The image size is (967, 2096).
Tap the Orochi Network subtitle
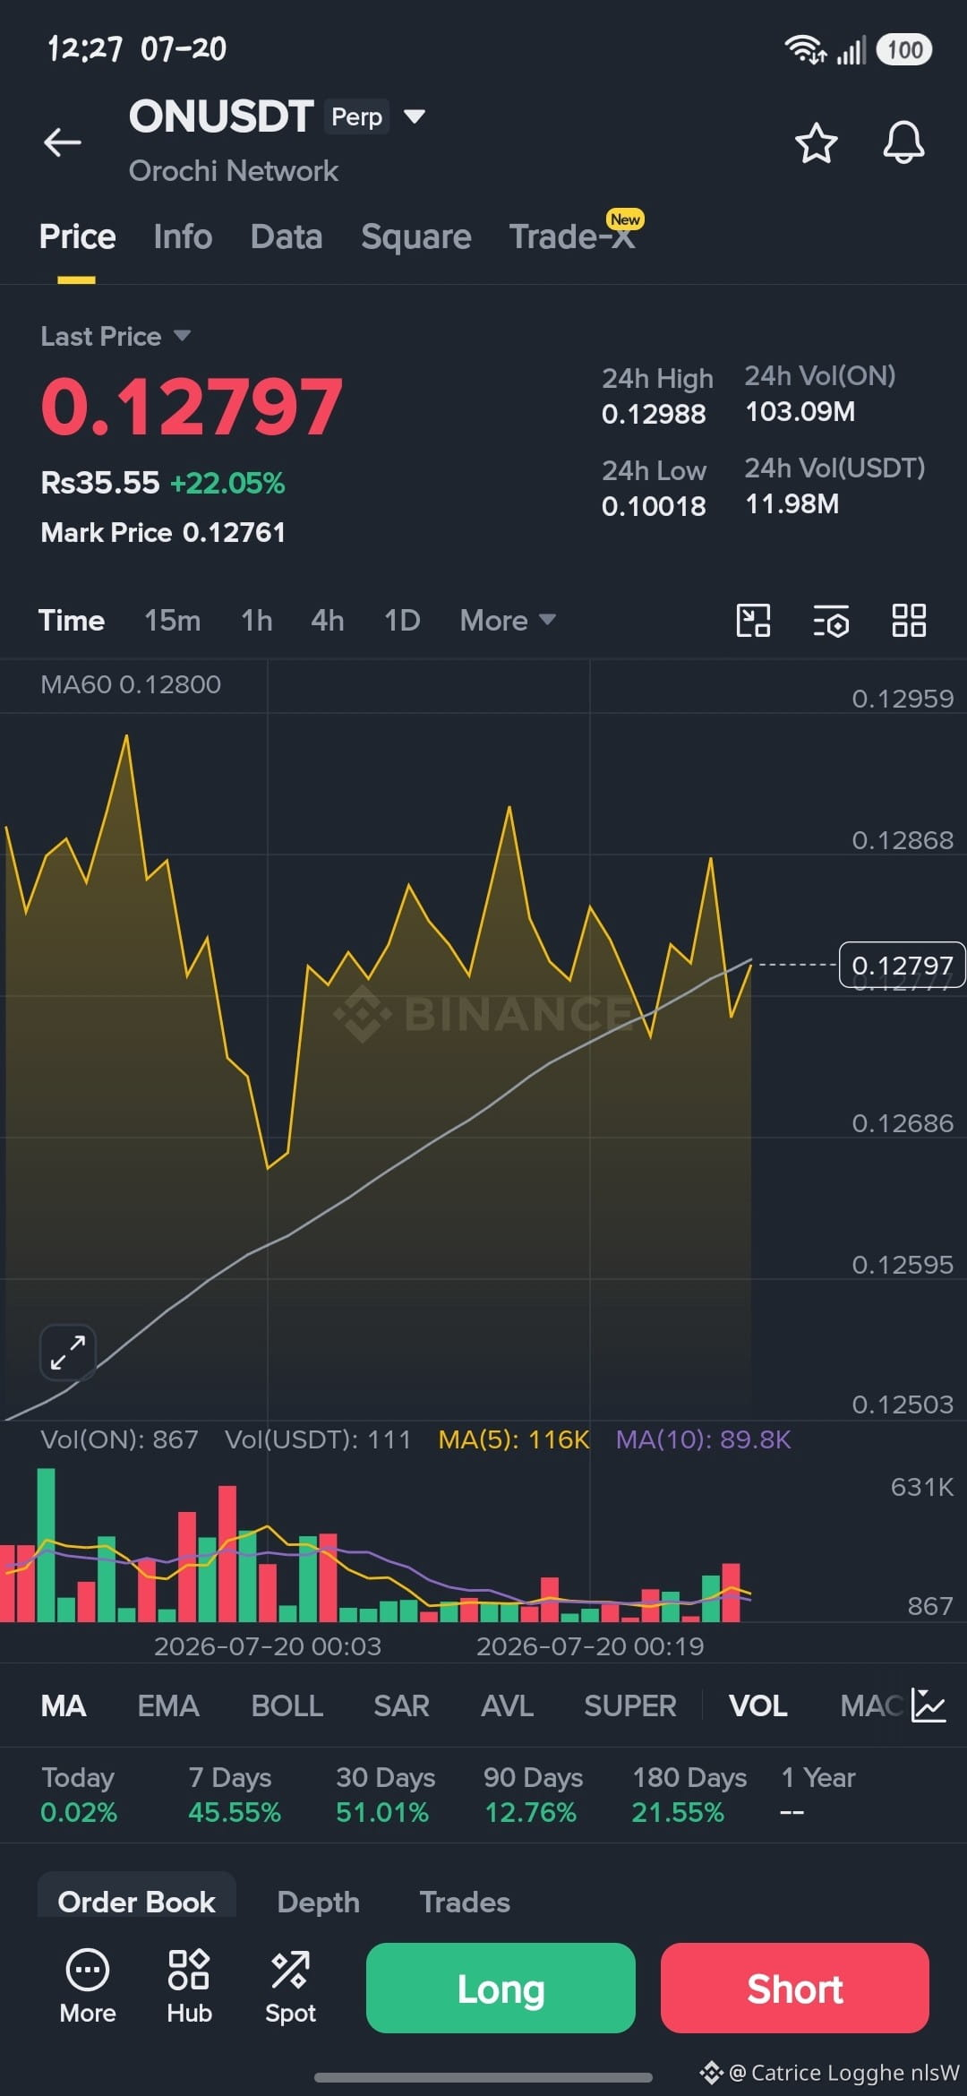pyautogui.click(x=234, y=170)
